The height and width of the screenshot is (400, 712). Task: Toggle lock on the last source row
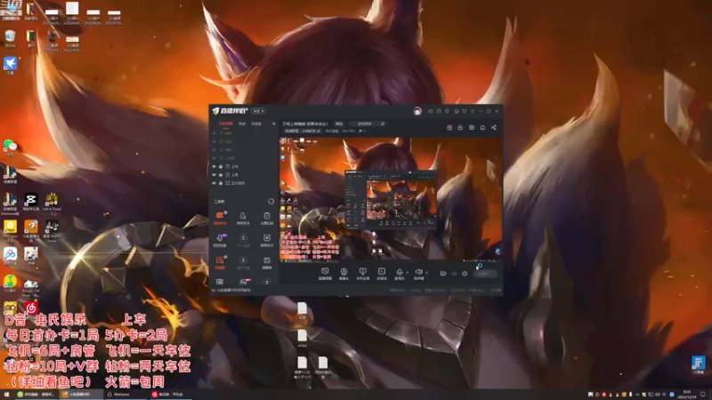[221, 183]
